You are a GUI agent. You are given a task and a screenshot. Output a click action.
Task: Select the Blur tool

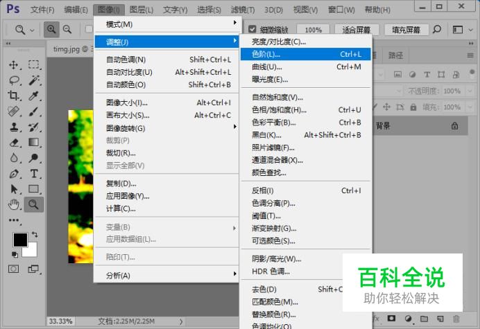point(13,158)
